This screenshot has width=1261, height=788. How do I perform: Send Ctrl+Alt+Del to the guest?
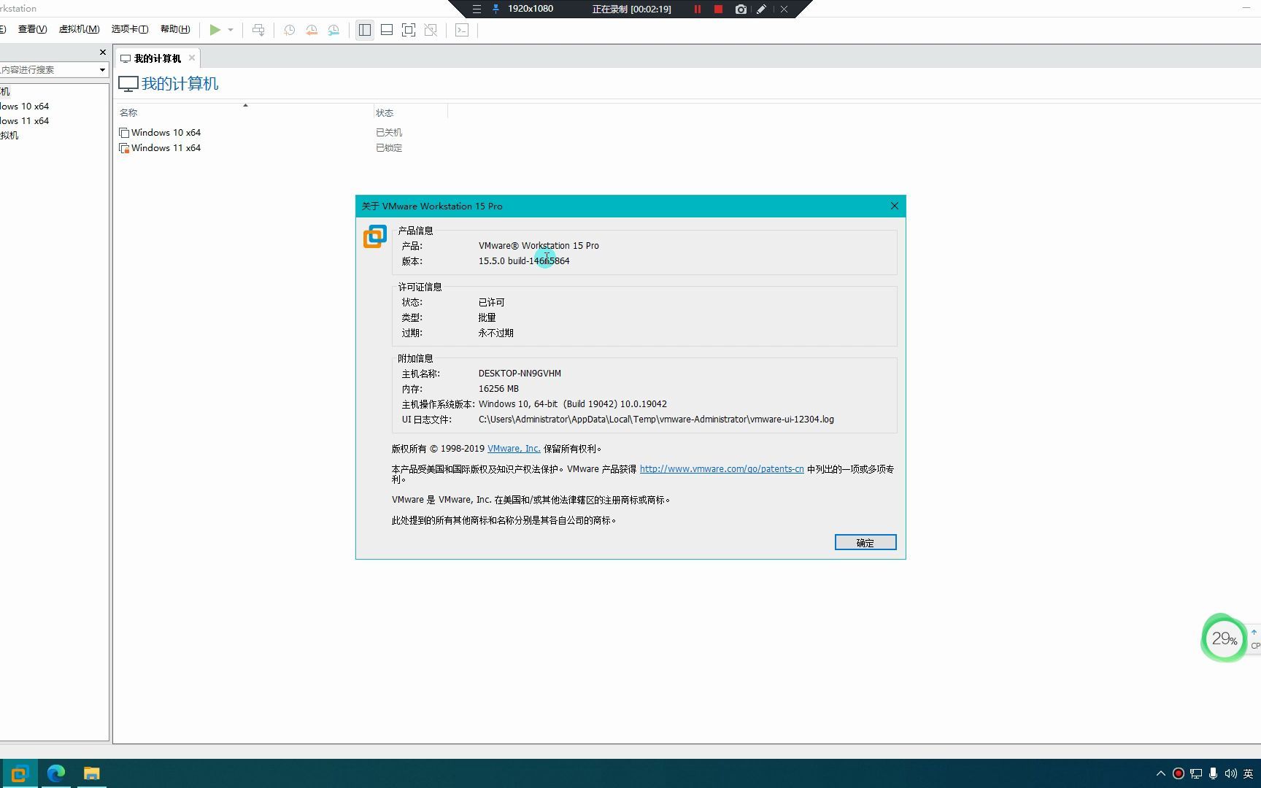point(258,30)
